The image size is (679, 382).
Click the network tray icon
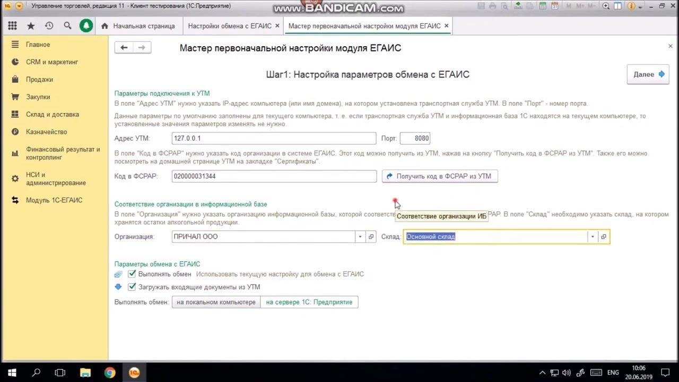[554, 372]
